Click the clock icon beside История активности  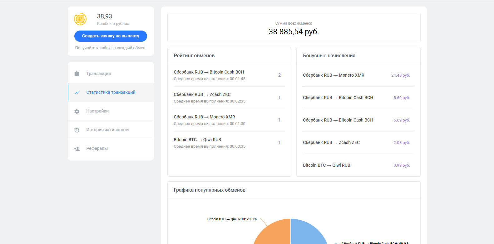pos(77,130)
